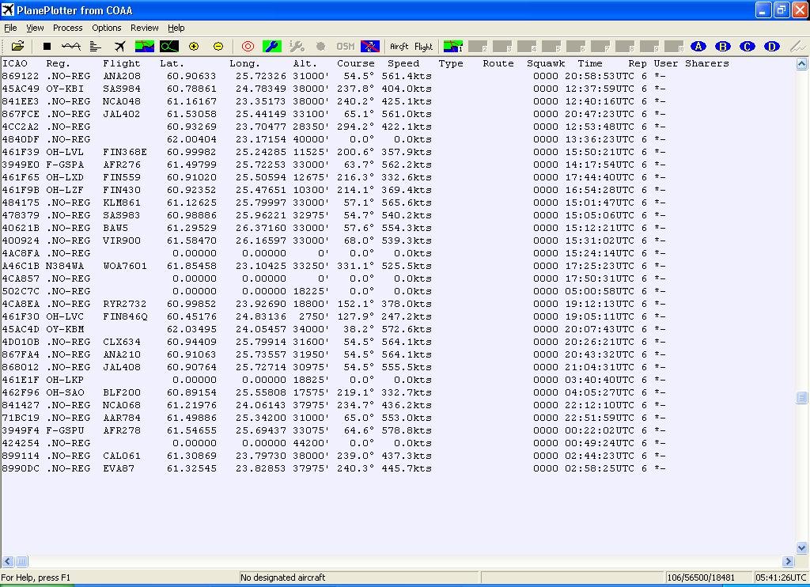Screen dimensions: 810x587
Task: Toggle the crossed-out blue sharing icon
Action: click(x=370, y=47)
